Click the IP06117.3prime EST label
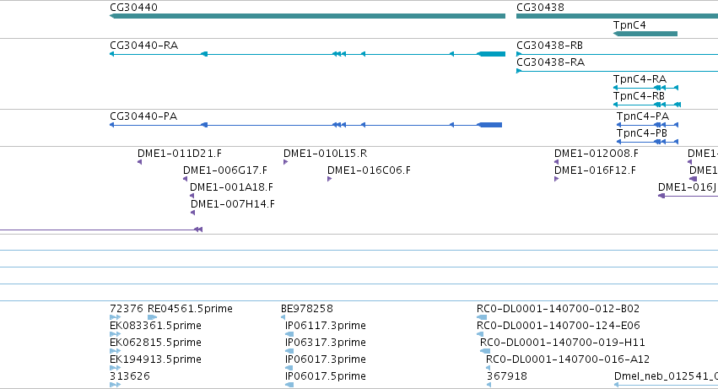718x389 pixels. (x=326, y=326)
